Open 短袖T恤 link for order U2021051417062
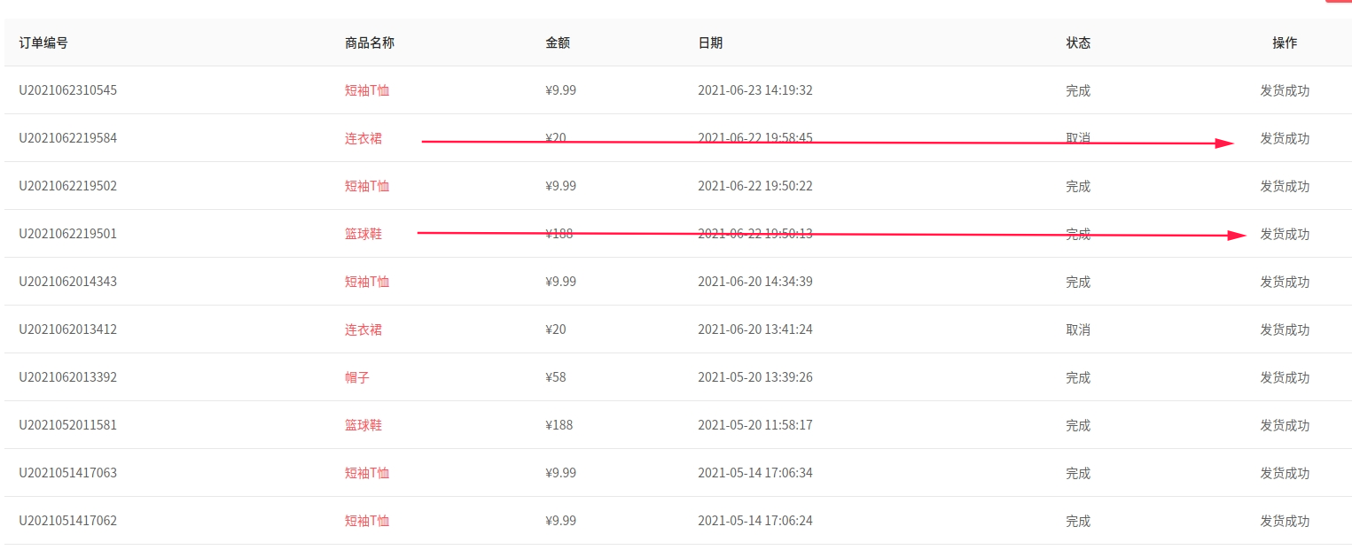Screen dimensions: 1352x550 (x=367, y=521)
